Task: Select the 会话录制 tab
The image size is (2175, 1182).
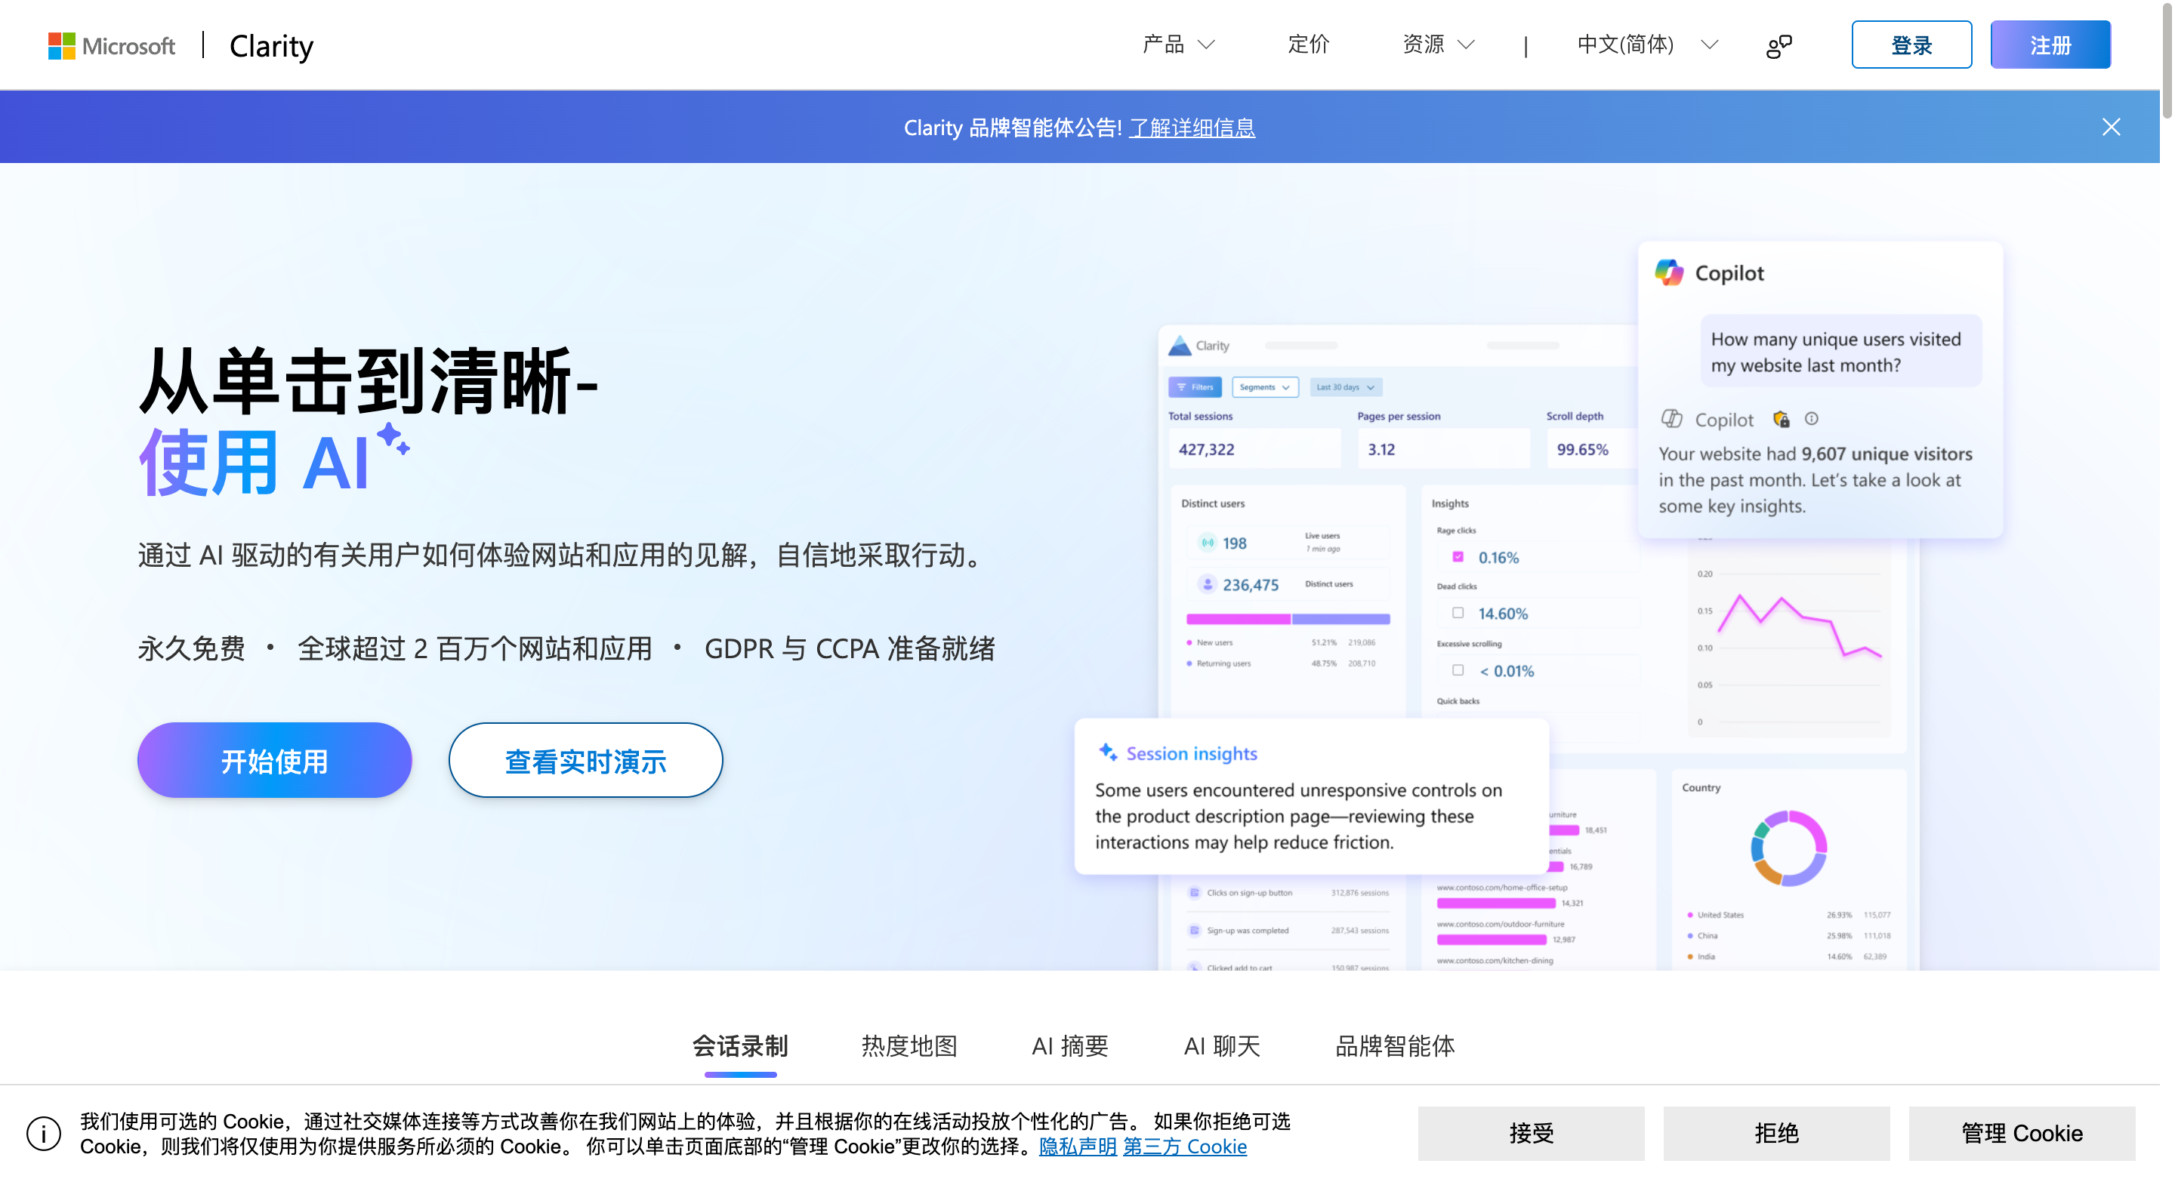Action: click(739, 1046)
